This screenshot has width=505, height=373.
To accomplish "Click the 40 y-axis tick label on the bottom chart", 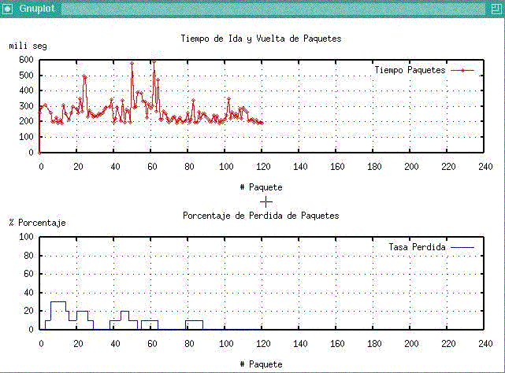I will click(28, 293).
